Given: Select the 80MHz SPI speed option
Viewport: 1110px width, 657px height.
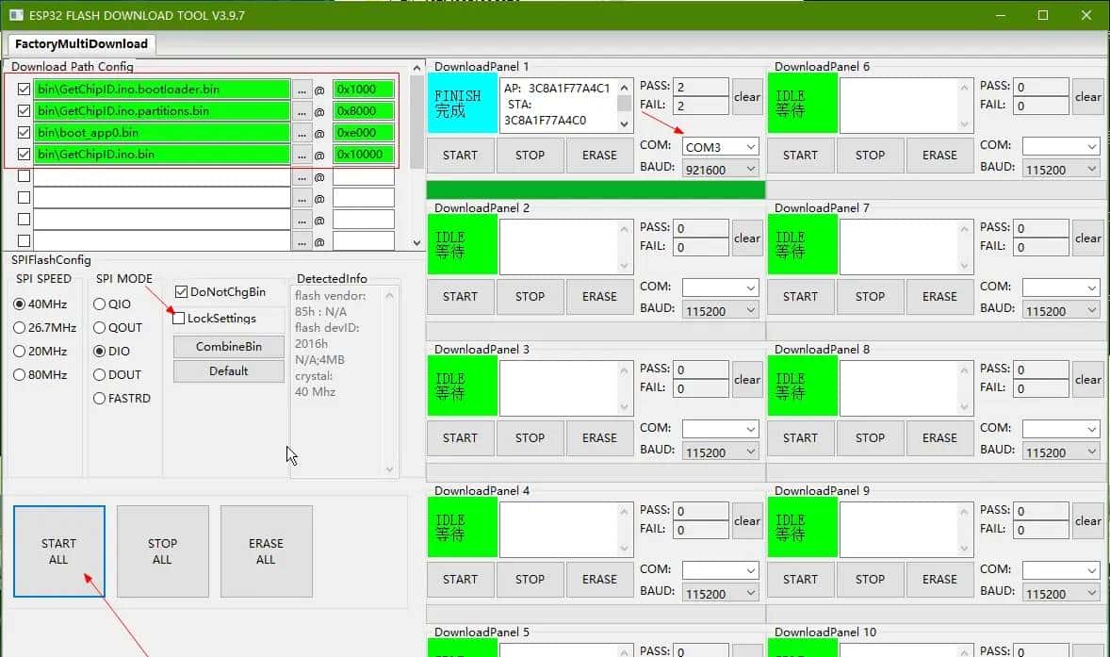Looking at the screenshot, I should (20, 375).
